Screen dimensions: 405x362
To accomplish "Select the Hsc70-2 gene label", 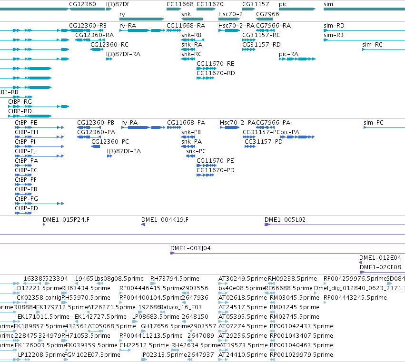I will click(230, 14).
